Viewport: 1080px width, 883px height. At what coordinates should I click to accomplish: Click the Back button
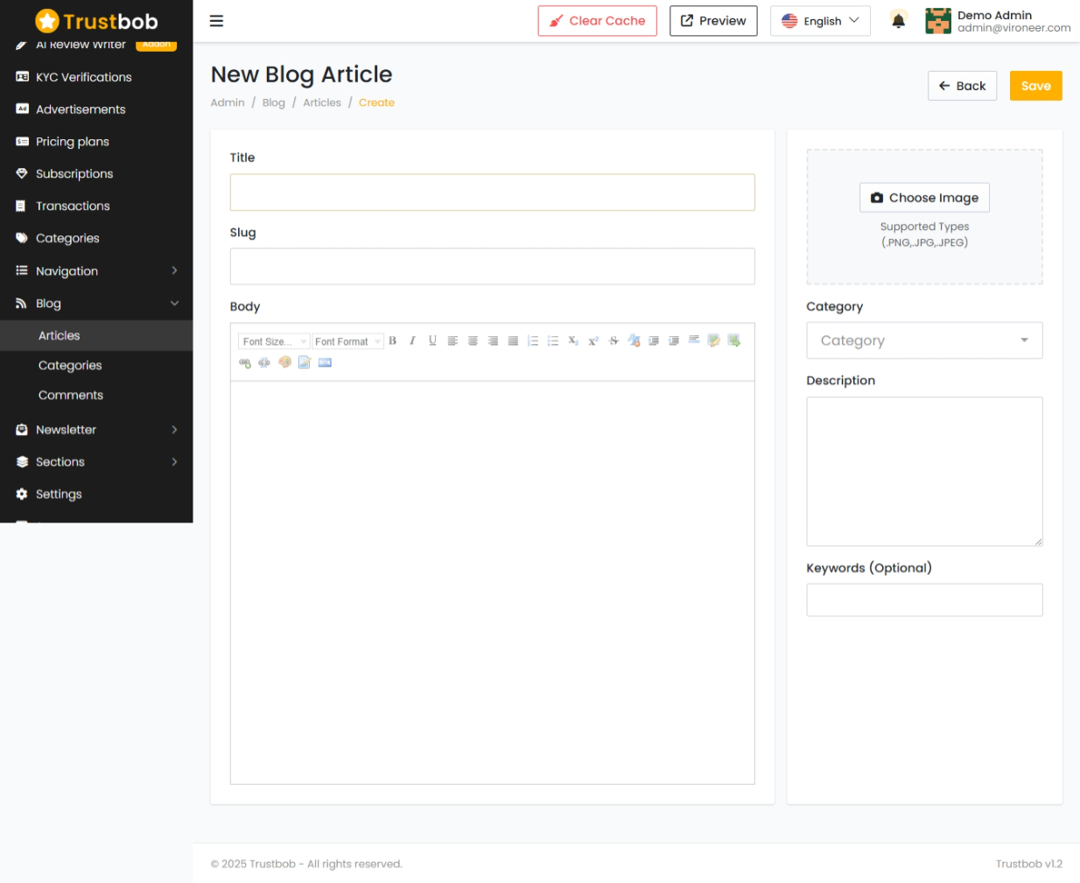tap(962, 86)
